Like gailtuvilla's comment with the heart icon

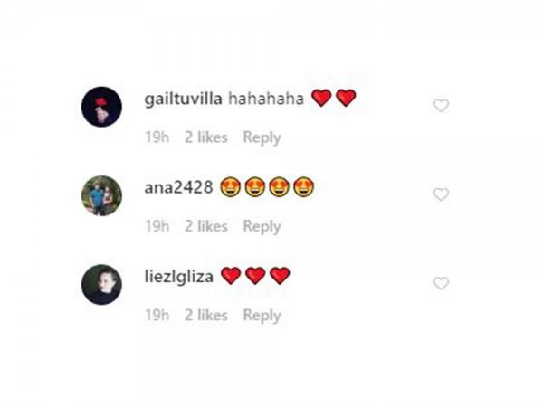(x=441, y=106)
